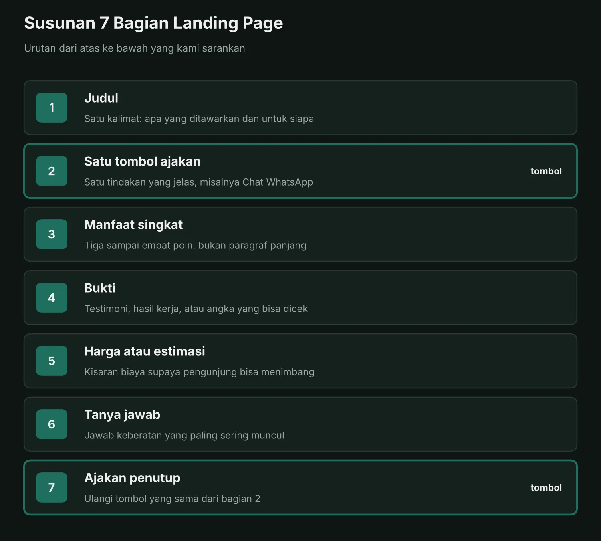Click the number 5 badge beside Harga atau estimasi
Image resolution: width=601 pixels, height=541 pixels.
click(x=52, y=361)
